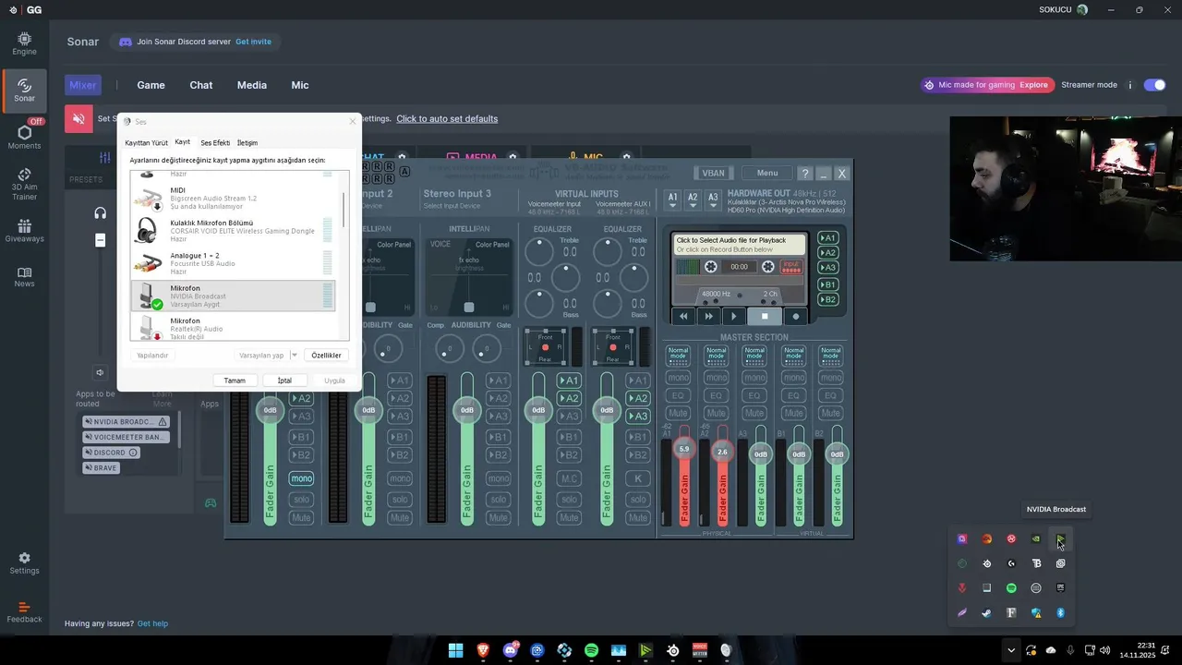Open Brave browser from the taskbar

tap(483, 650)
